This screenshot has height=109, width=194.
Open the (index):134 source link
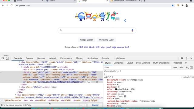(187, 77)
